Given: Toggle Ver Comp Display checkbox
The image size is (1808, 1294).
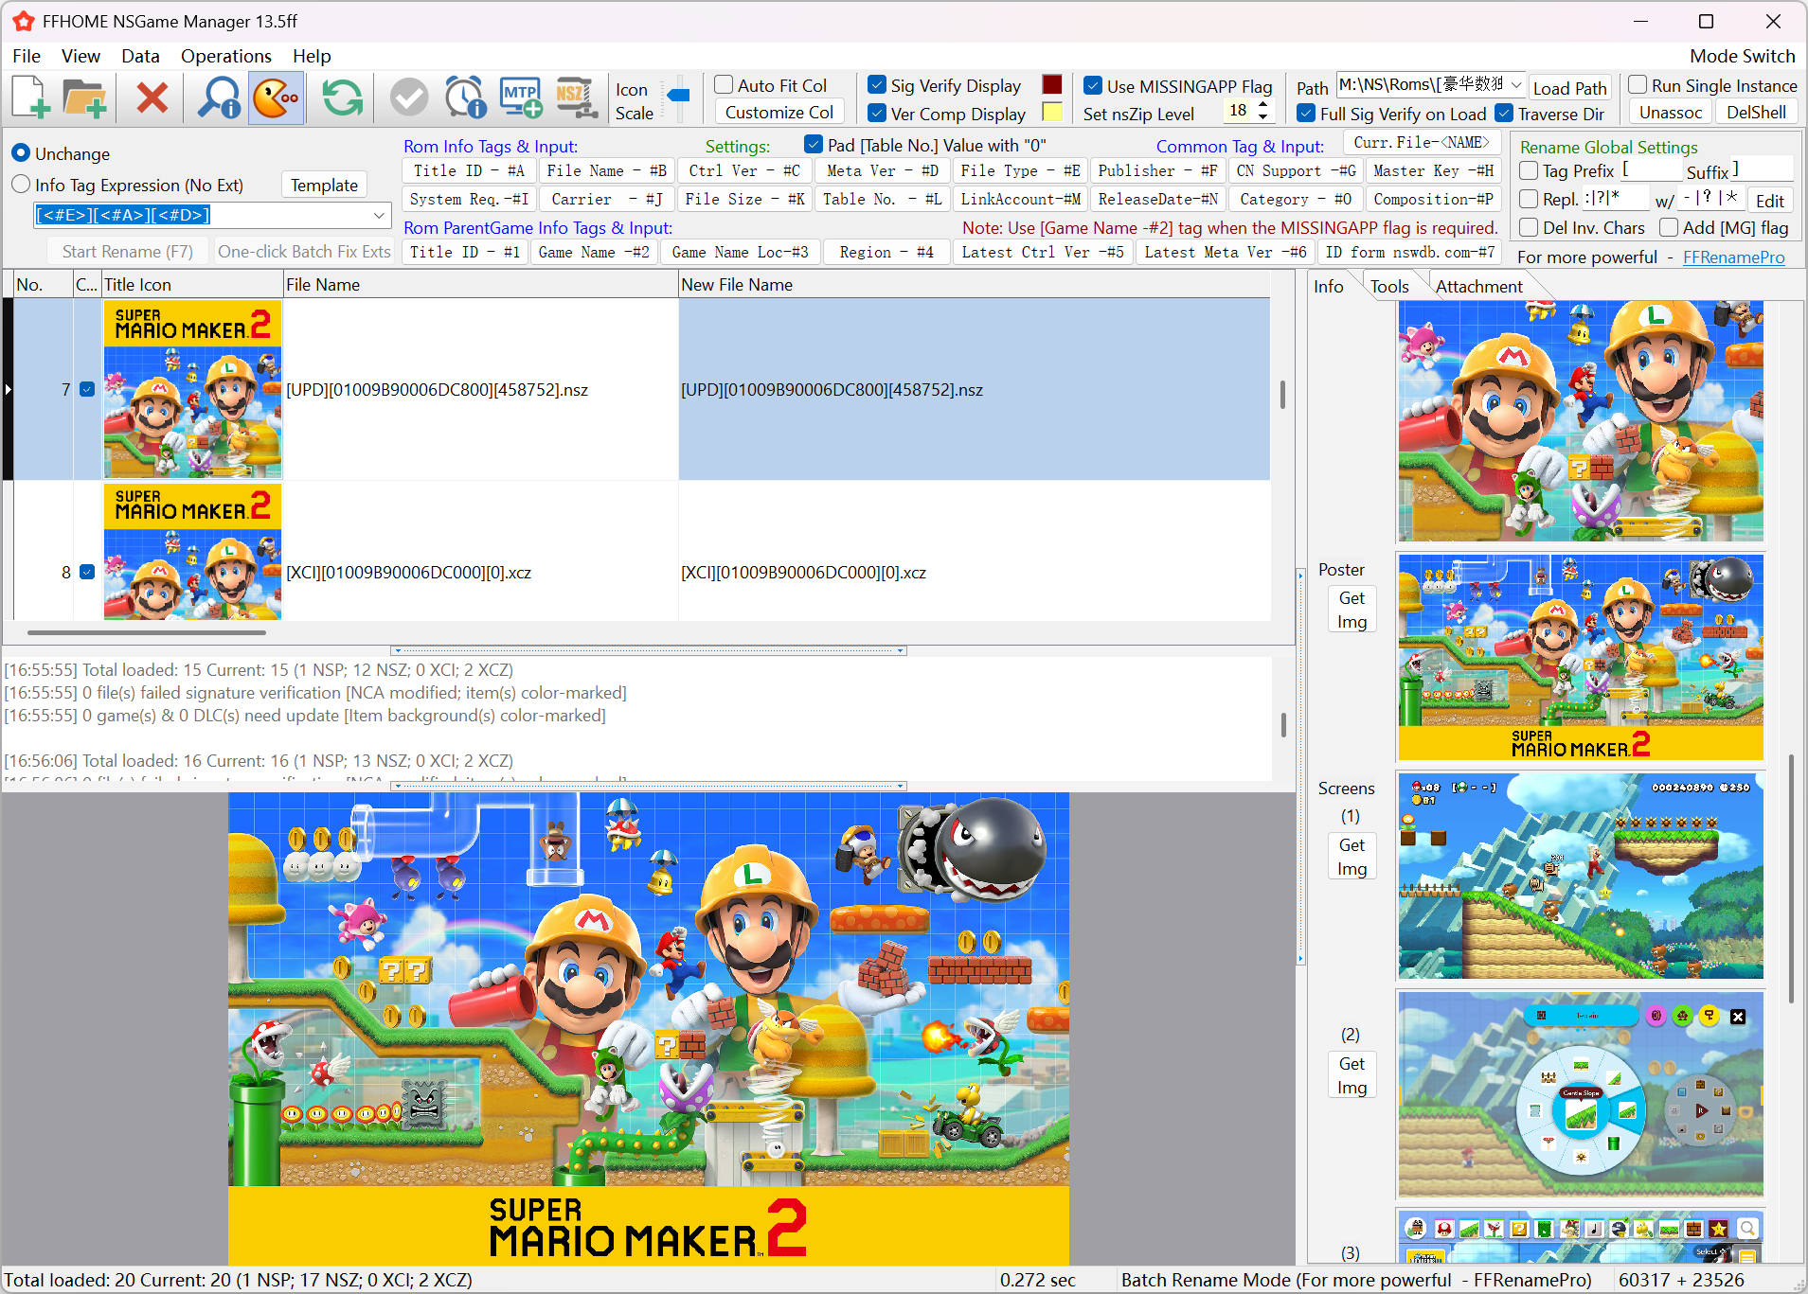Looking at the screenshot, I should point(877,114).
